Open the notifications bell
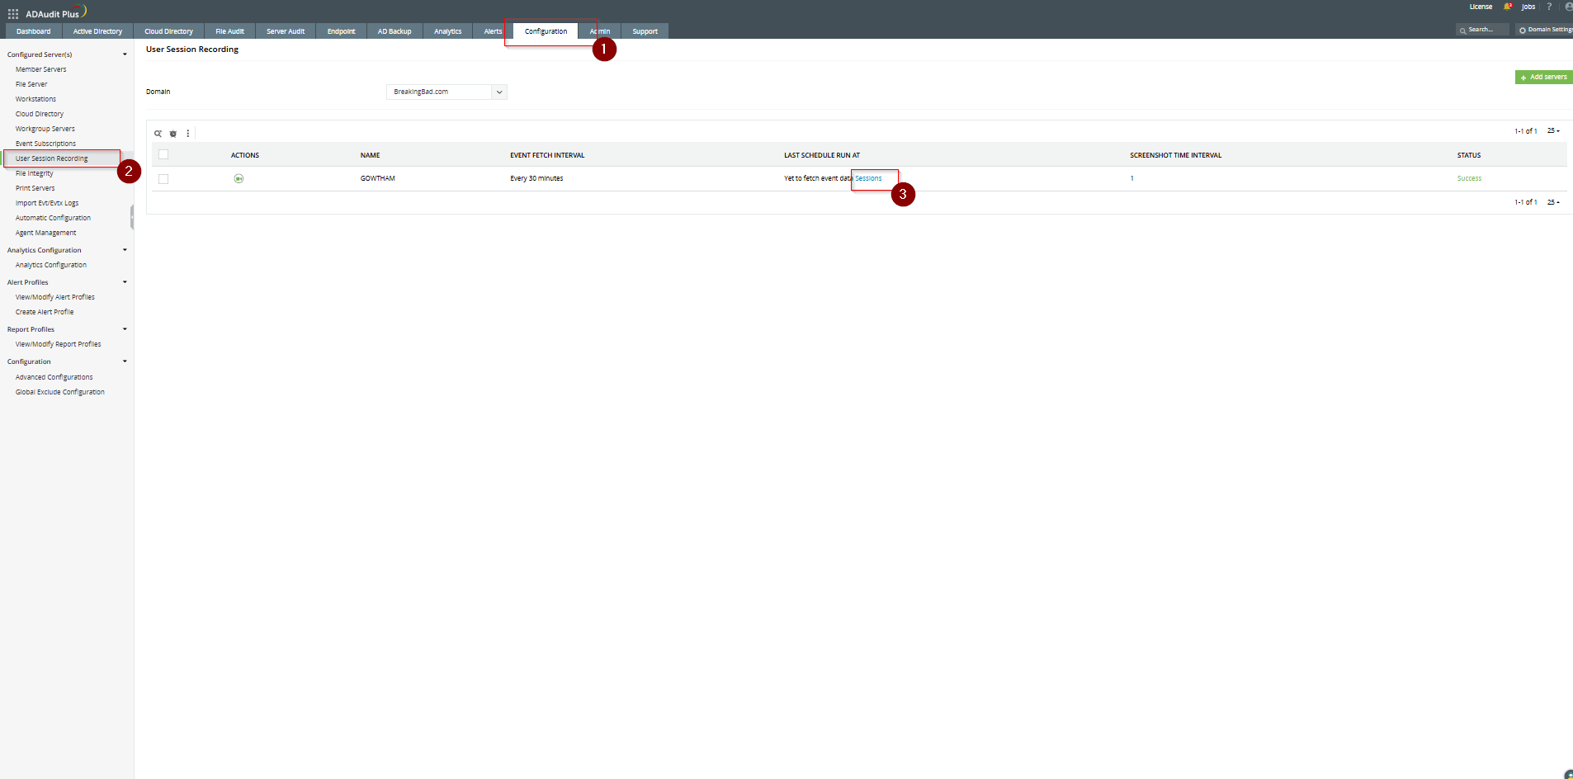Viewport: 1573px width, 779px height. tap(1508, 7)
